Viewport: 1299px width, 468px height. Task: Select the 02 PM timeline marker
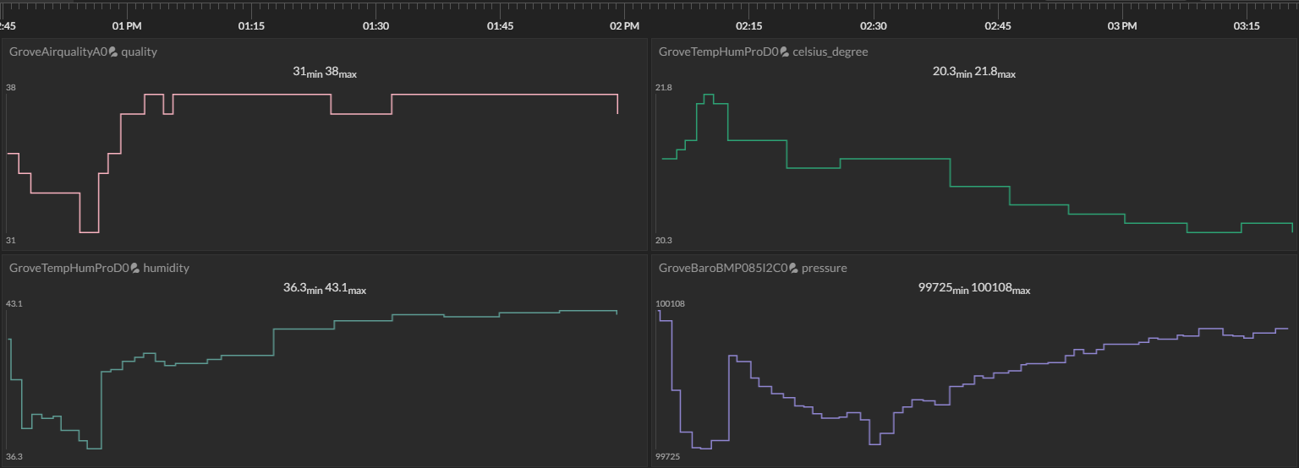pos(624,26)
